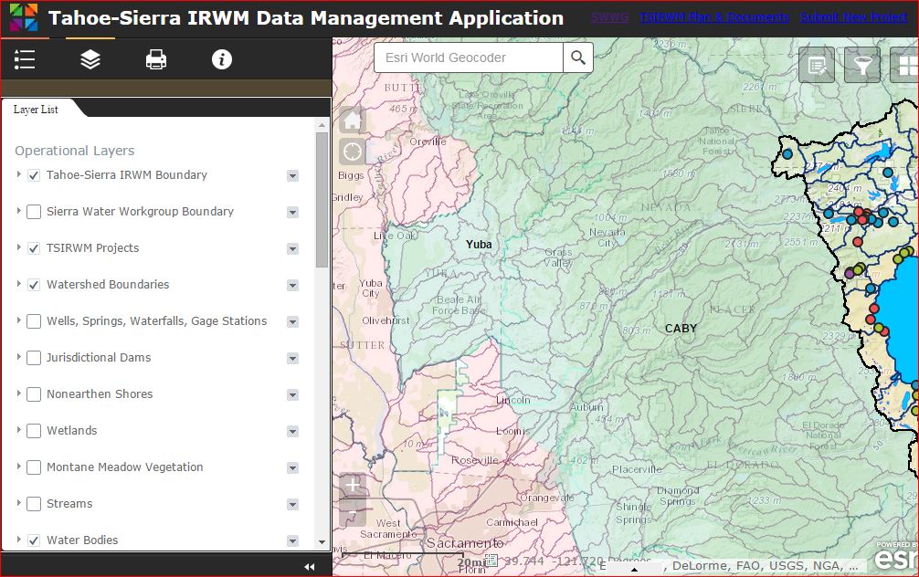Viewport: 919px width, 577px height.
Task: Open options menu for Tahoe-Sierra IRWM Boundary
Action: 293,175
